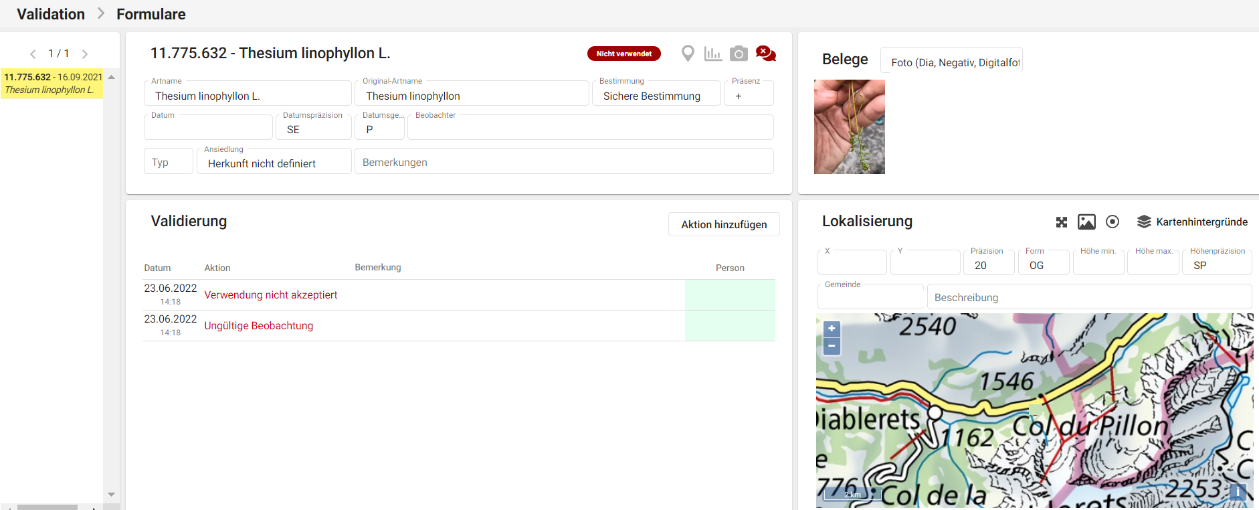Image resolution: width=1259 pixels, height=510 pixels.
Task: Click the Beschreibung input field
Action: pos(1089,296)
